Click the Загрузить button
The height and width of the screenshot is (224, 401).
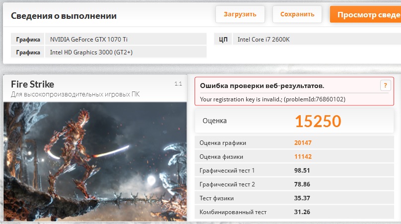(240, 14)
